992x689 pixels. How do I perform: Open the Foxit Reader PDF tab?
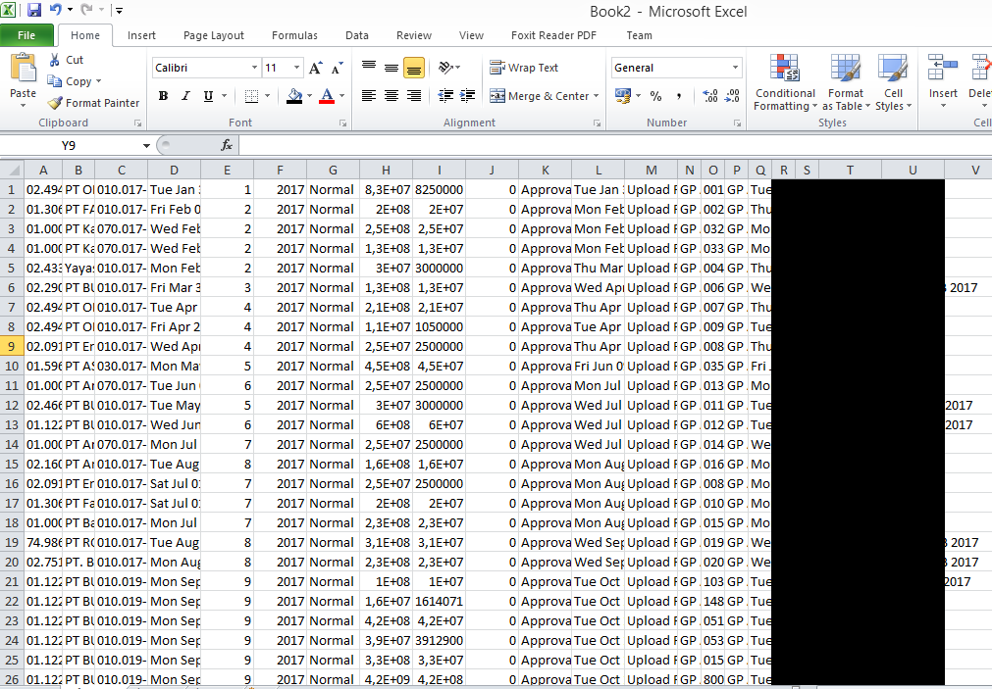(x=552, y=34)
